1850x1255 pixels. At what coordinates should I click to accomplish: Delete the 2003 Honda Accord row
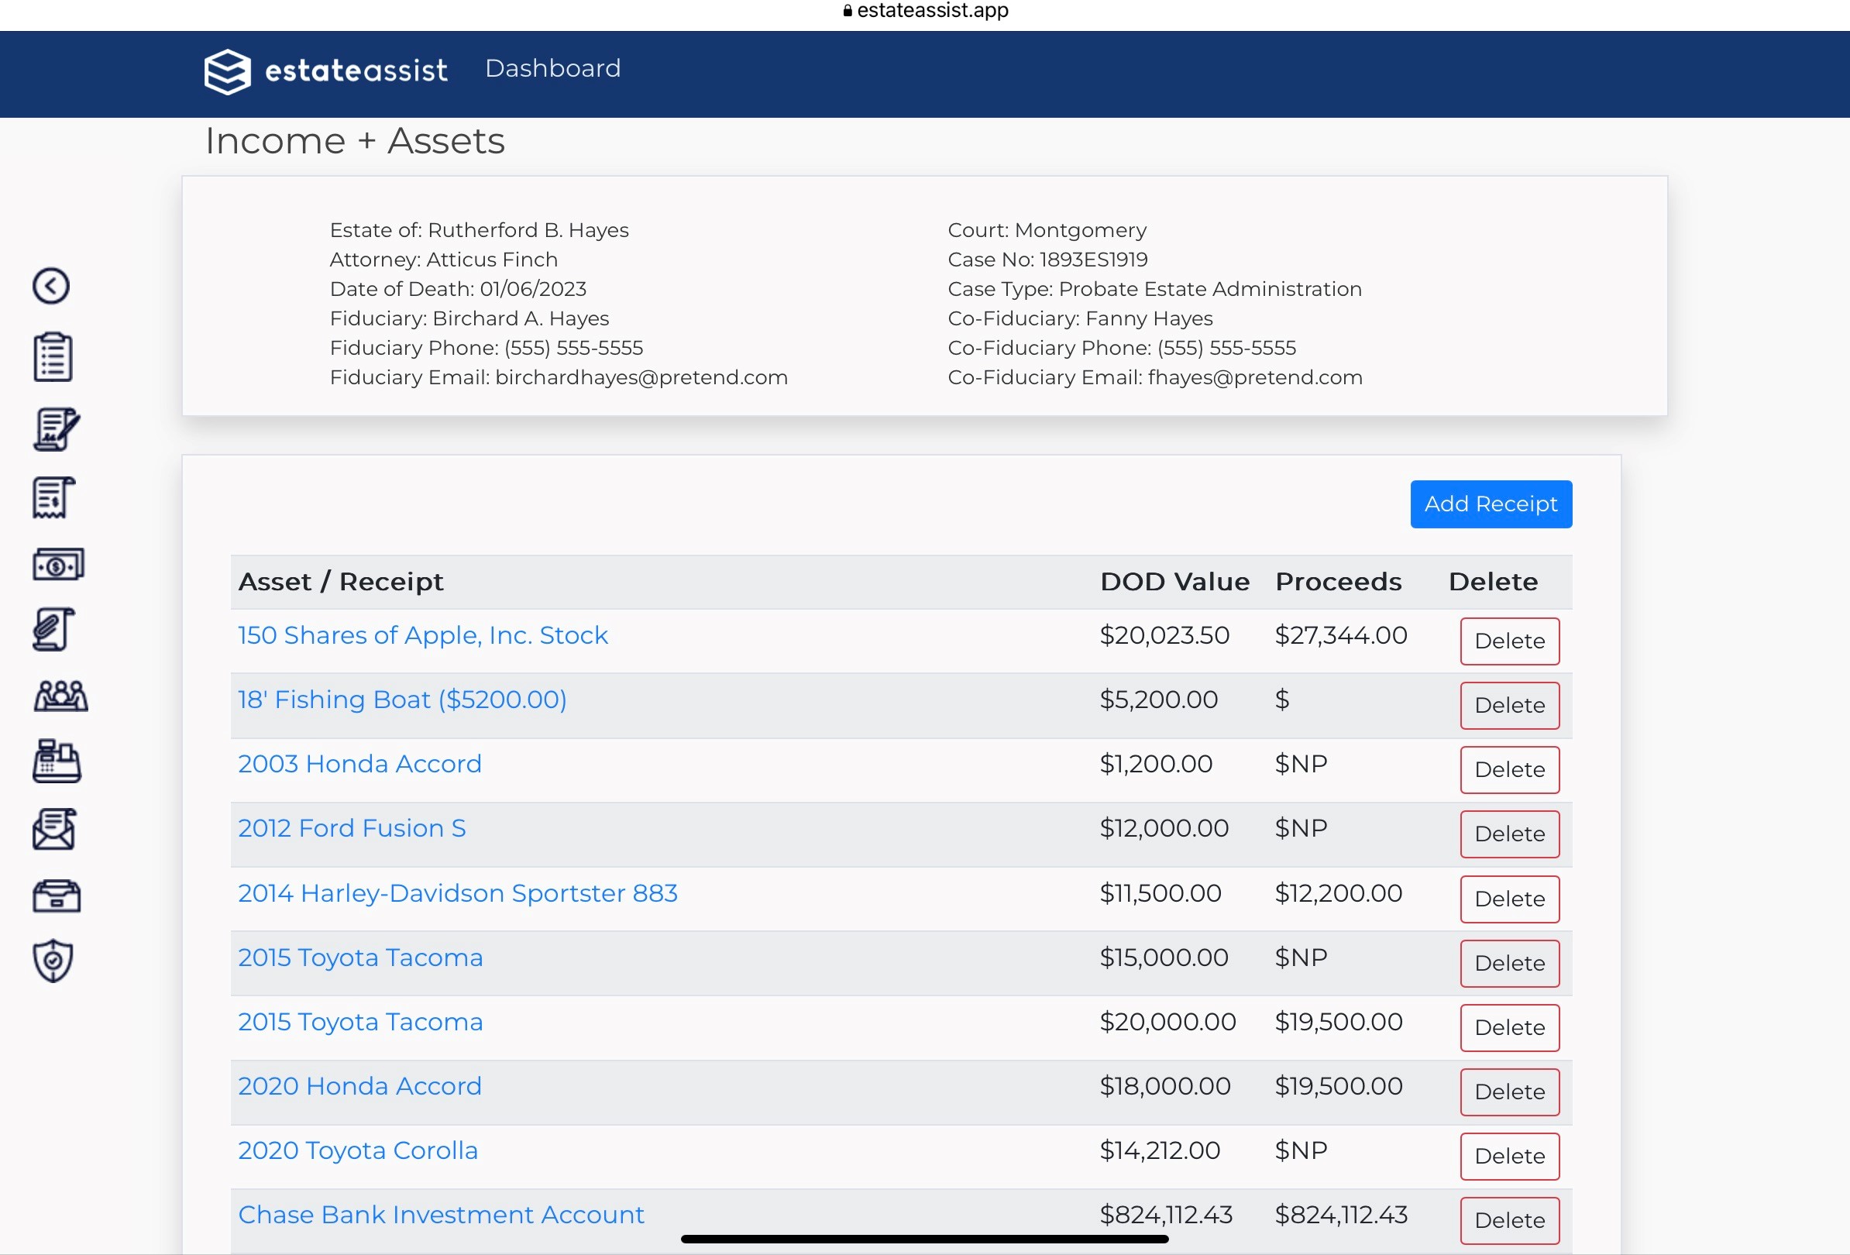coord(1509,770)
